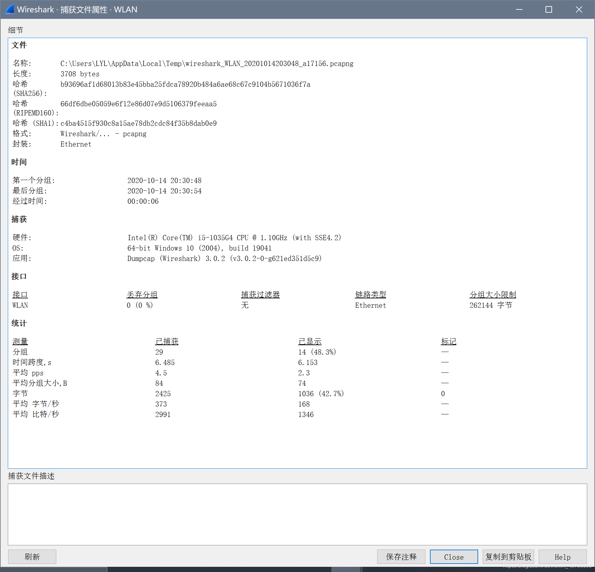Click the SHA256 hash value
Viewport: 595px width, 572px height.
[185, 84]
